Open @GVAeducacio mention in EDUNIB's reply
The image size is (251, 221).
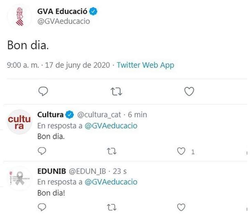pos(111,182)
